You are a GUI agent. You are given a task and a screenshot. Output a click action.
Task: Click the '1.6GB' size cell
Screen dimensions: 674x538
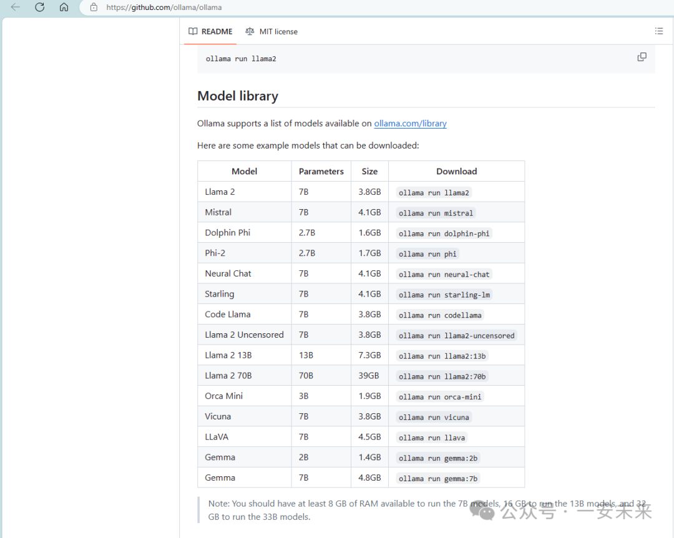tap(369, 233)
